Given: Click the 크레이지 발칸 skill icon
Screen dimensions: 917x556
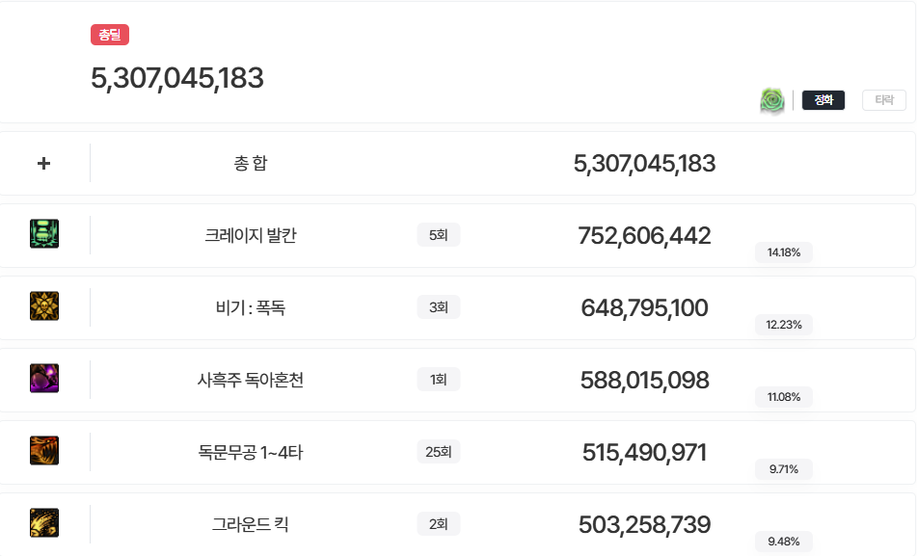Looking at the screenshot, I should coord(44,234).
